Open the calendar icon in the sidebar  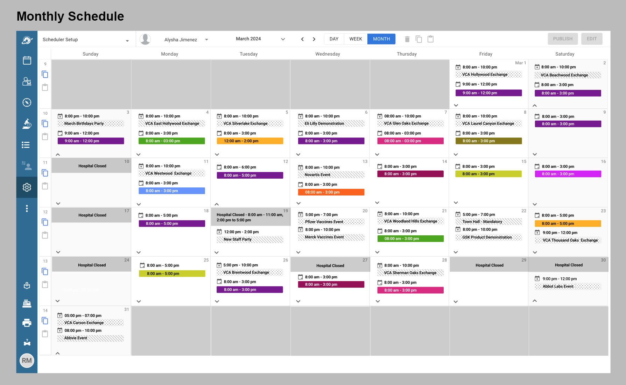tap(27, 60)
